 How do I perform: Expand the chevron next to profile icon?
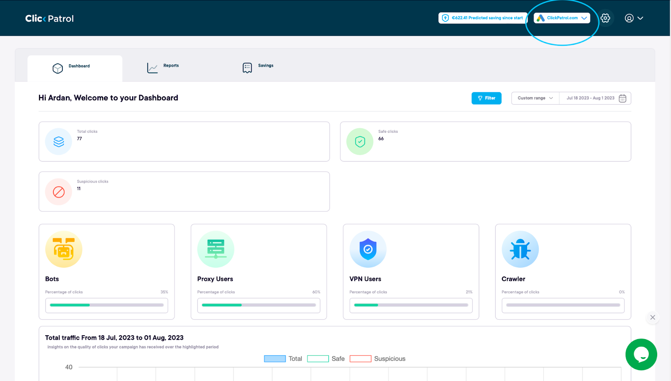point(640,18)
